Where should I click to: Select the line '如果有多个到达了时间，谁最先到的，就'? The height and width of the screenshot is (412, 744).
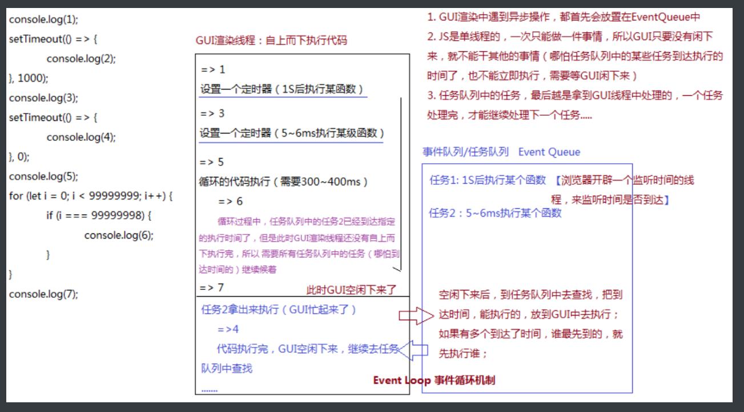pos(530,334)
